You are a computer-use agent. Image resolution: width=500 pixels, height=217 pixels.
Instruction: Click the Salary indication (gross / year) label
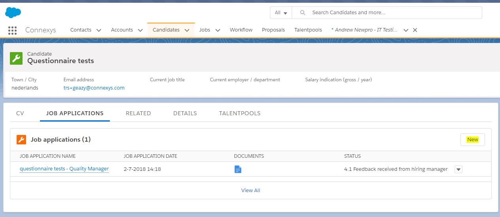(338, 80)
